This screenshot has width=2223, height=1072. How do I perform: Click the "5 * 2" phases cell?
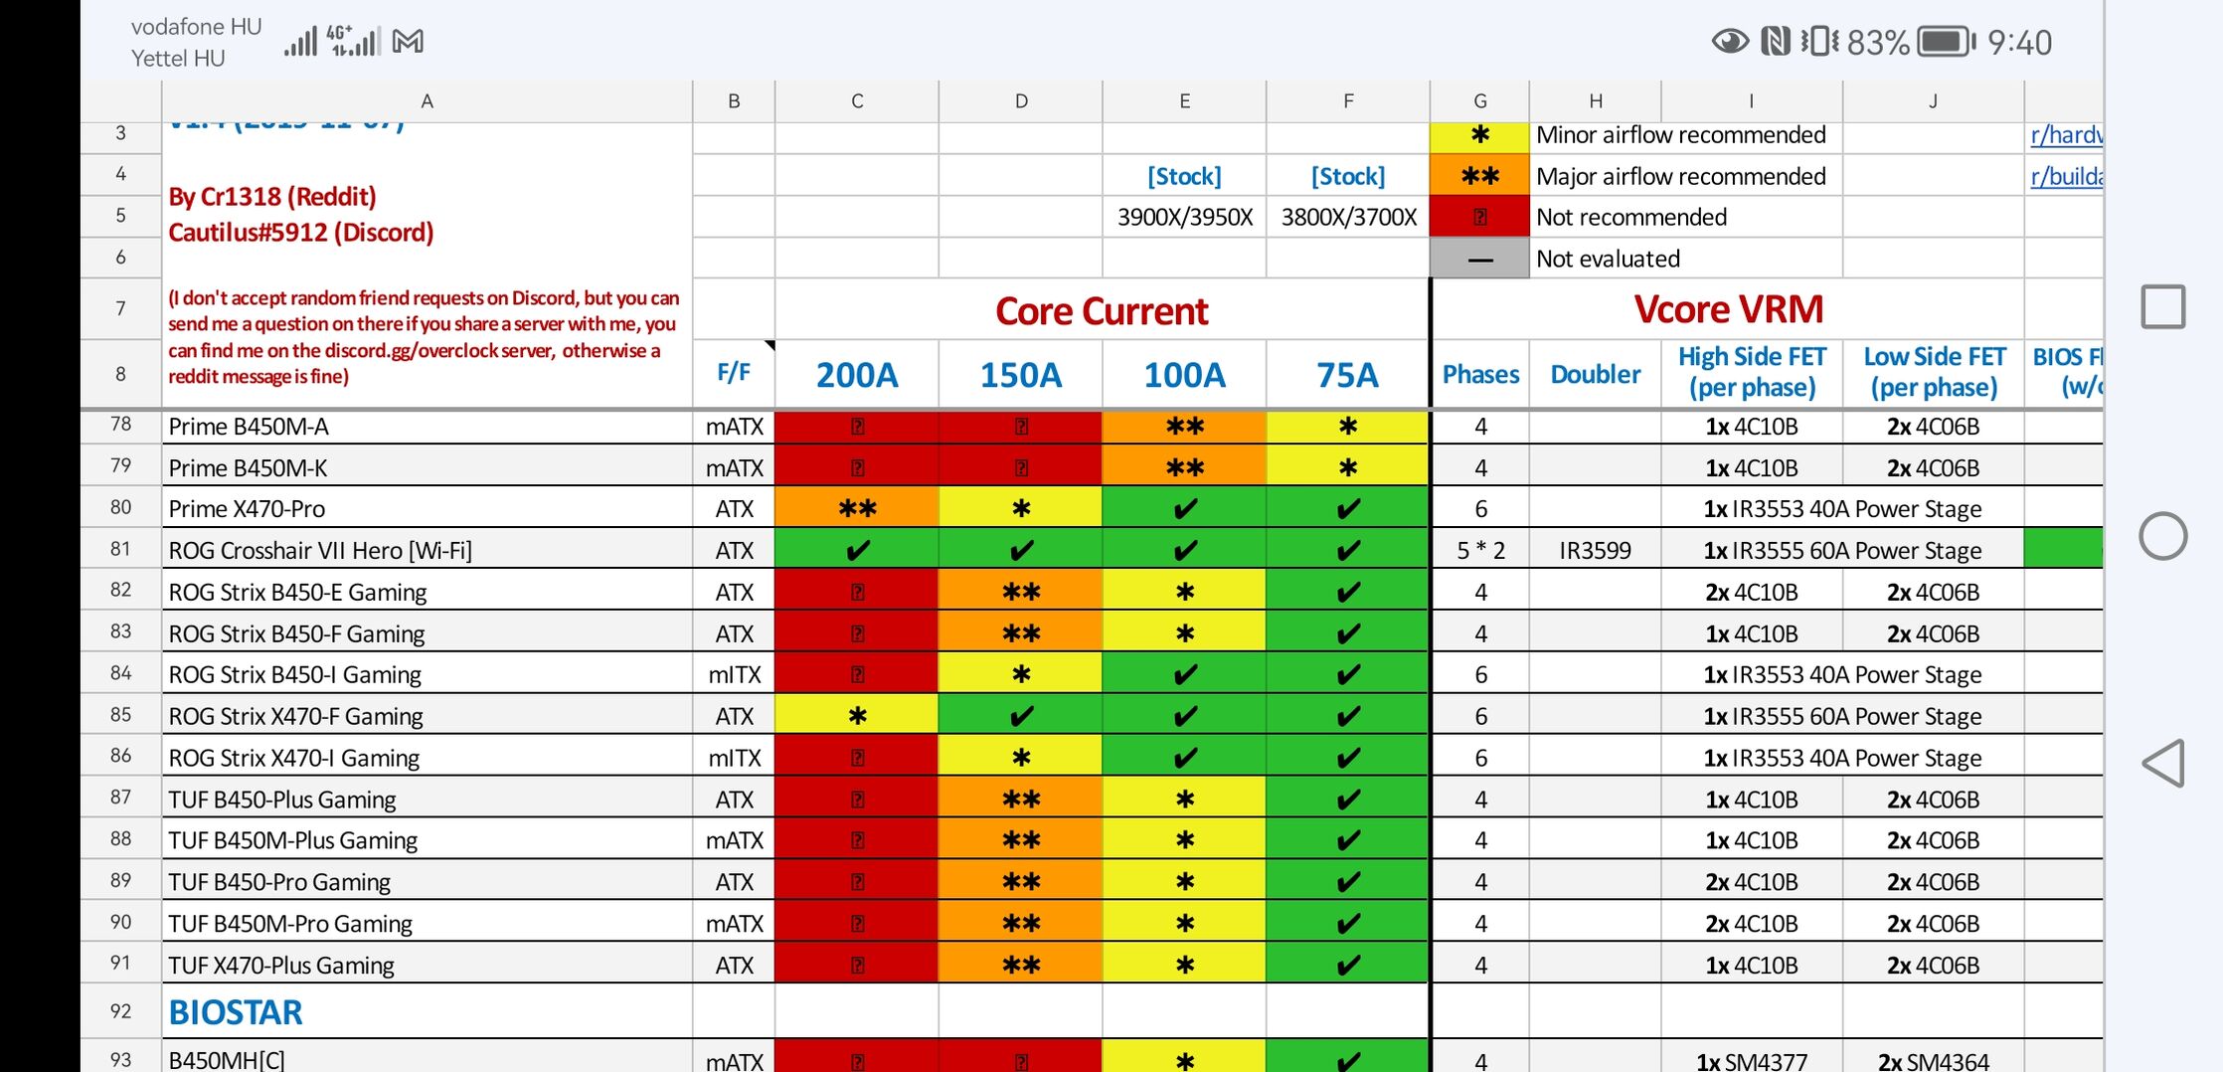pos(1480,550)
